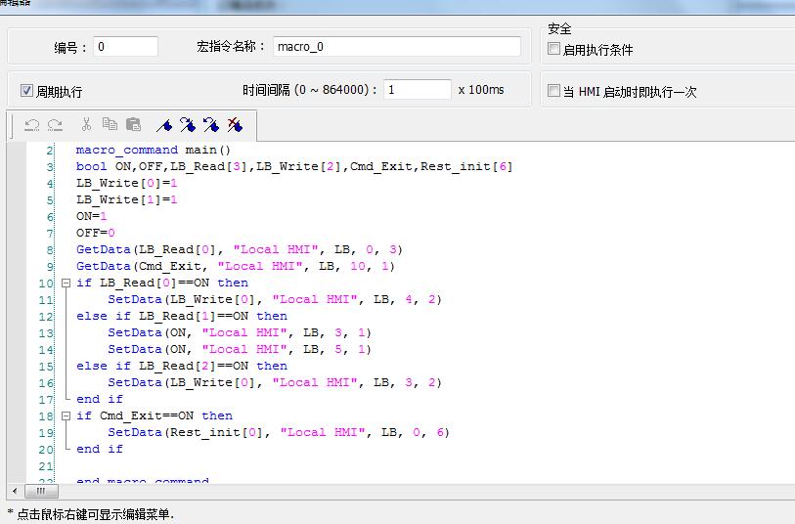Collapse the if LB_Read[0]==ON block

tap(66, 284)
